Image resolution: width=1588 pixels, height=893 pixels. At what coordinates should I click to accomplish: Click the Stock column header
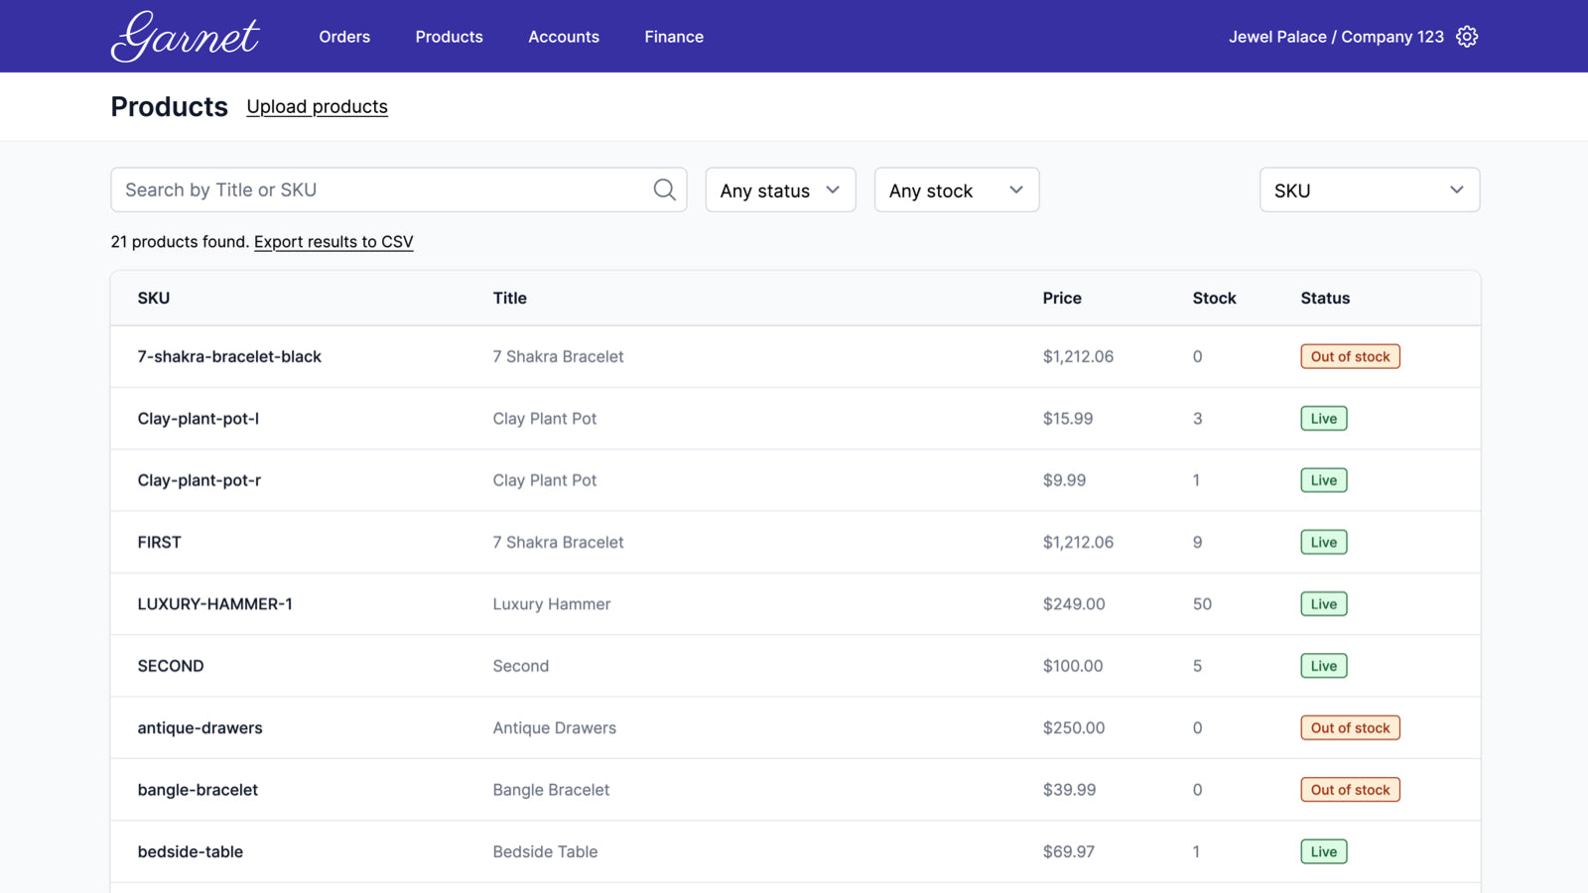1214,298
